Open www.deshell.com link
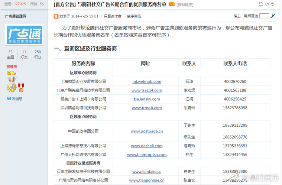282x185 pixels. pos(147,146)
